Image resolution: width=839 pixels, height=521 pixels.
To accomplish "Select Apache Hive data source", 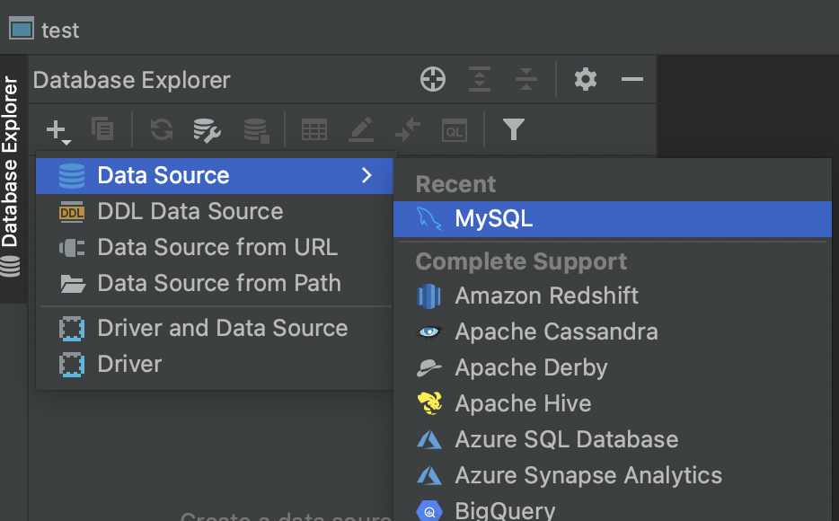I will (612, 403).
